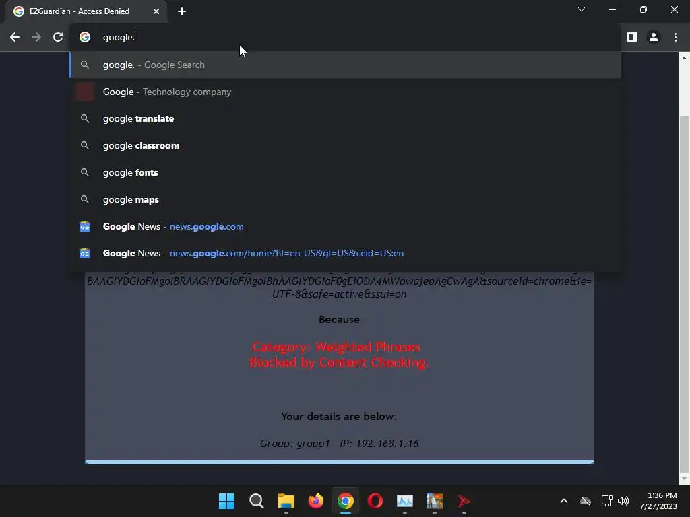This screenshot has width=690, height=517.
Task: Click the 'UTF-8&safe=active&ssui=on' text
Action: pyautogui.click(x=339, y=294)
